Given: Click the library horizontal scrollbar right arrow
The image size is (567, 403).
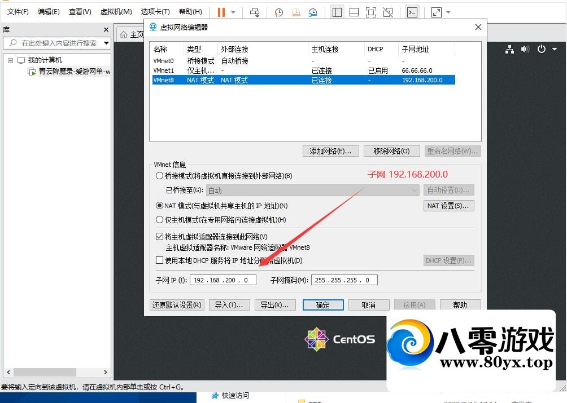Looking at the screenshot, I should pos(106,372).
